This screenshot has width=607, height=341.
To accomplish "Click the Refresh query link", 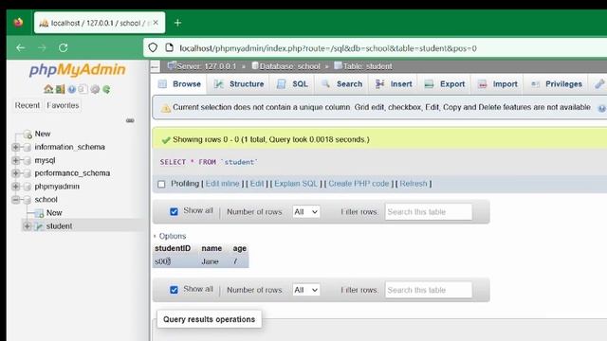I will click(414, 184).
